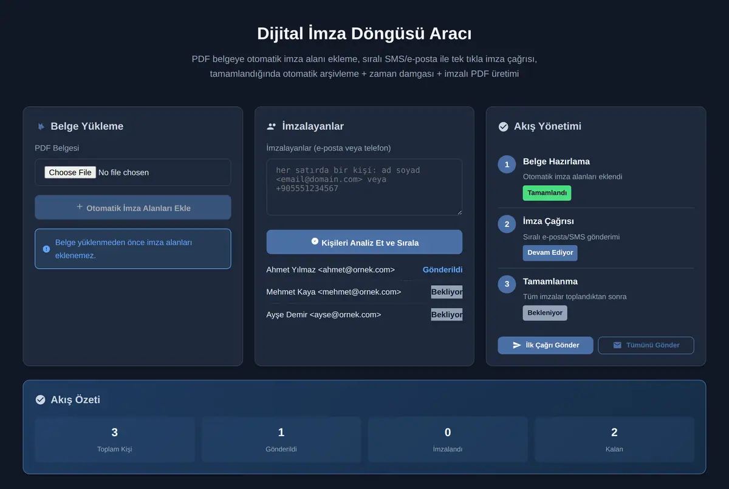Click 'No file chosen' text
Image resolution: width=729 pixels, height=489 pixels.
[x=123, y=172]
